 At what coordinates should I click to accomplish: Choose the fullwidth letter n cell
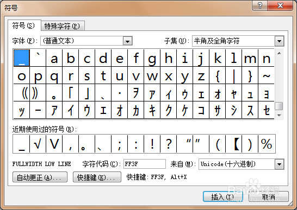click(x=266, y=58)
